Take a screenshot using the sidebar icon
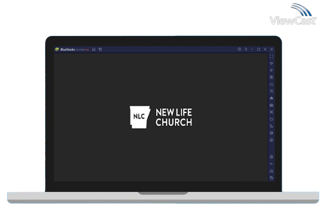The image size is (323, 222). tap(271, 112)
